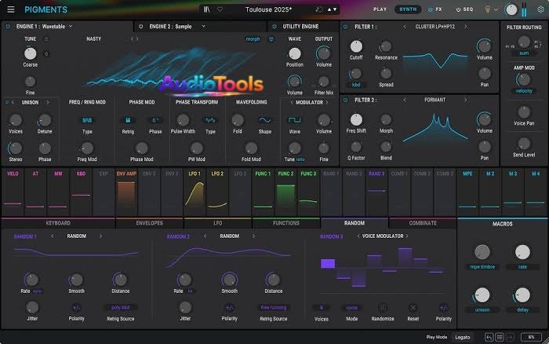Select the previous preset with up arrow
The height and width of the screenshot is (344, 549).
coord(329,9)
